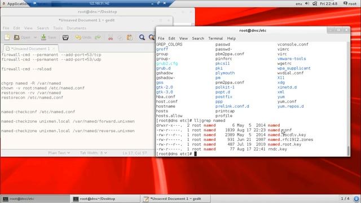Click the firewall-cmd --reload line in gedit
This screenshot has width=361, height=203.
(27, 69)
